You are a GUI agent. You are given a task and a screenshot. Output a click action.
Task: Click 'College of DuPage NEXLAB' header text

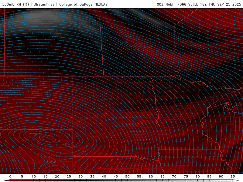pyautogui.click(x=83, y=4)
